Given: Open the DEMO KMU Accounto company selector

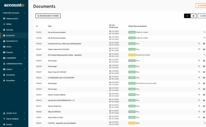Looking at the screenshot, I should tap(14, 13).
